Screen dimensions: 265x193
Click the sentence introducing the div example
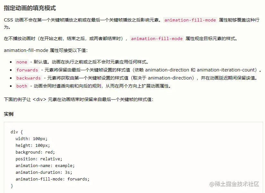pos(79,99)
